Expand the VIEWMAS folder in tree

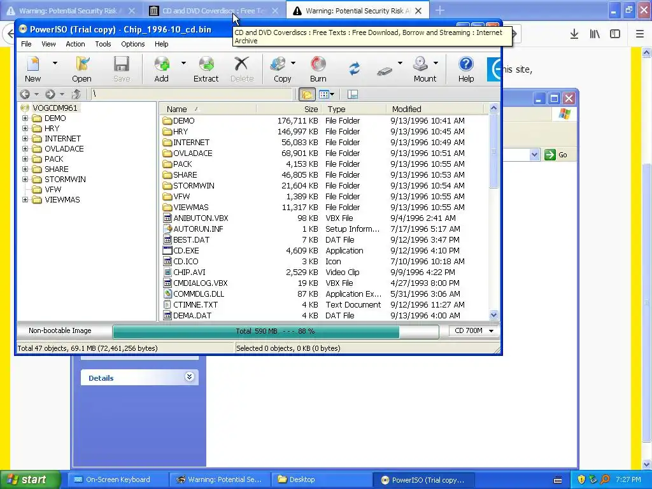(25, 199)
